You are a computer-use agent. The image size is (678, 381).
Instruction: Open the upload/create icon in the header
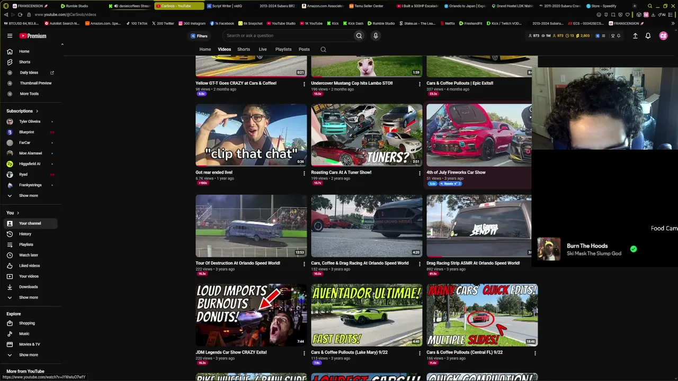635,36
